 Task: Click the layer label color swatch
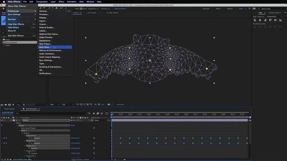pos(14,120)
